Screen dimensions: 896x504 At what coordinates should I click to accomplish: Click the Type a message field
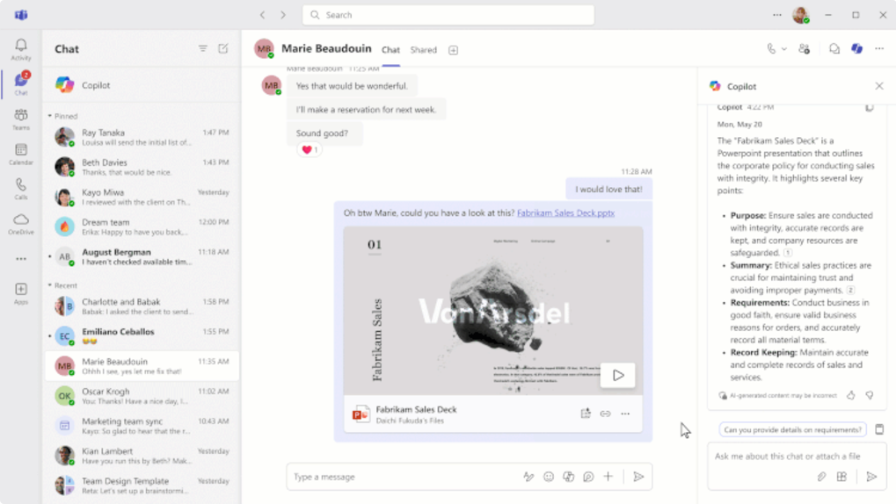pos(400,477)
